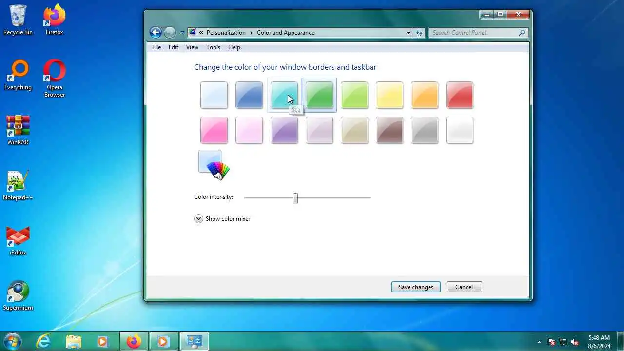Choose the Twilight dark blue swatch
This screenshot has width=624, height=351.
click(x=249, y=95)
